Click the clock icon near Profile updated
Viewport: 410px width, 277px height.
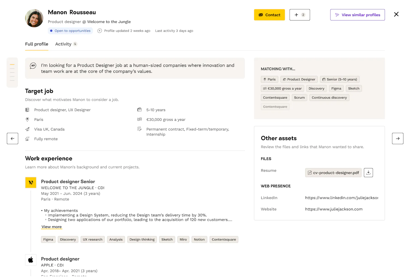[x=99, y=31]
